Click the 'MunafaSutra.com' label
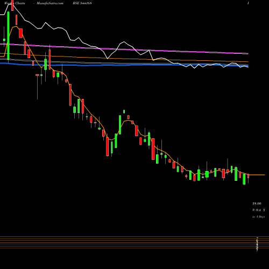This screenshot has width=269, height=269. (50, 3)
